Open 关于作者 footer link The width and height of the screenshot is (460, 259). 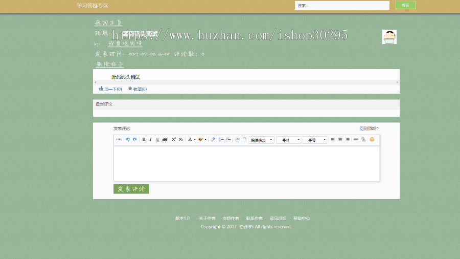pos(207,218)
